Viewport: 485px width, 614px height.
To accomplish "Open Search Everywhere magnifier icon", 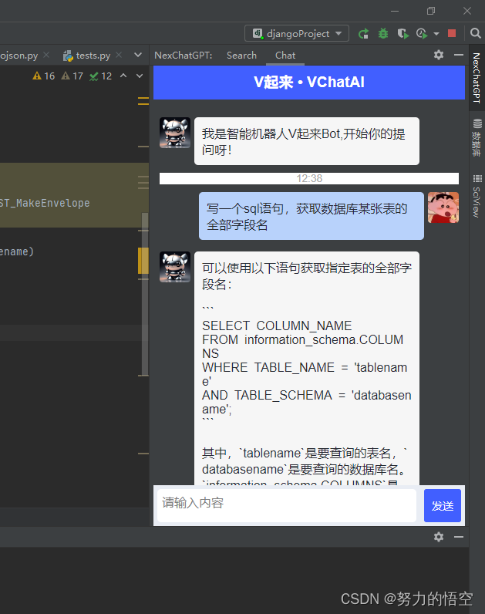I will pyautogui.click(x=475, y=34).
